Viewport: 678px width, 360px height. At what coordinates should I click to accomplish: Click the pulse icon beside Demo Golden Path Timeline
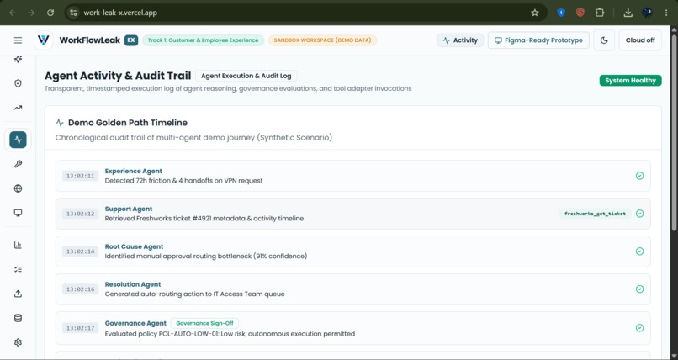click(60, 123)
